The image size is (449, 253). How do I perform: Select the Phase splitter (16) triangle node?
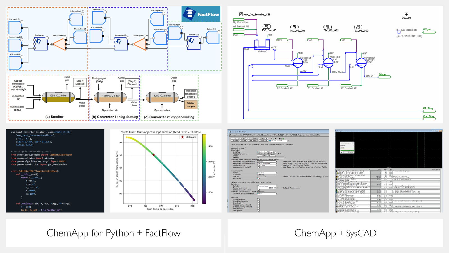point(140,44)
